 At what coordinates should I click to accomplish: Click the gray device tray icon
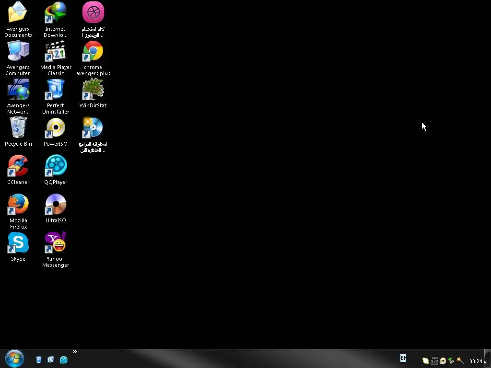click(x=434, y=361)
